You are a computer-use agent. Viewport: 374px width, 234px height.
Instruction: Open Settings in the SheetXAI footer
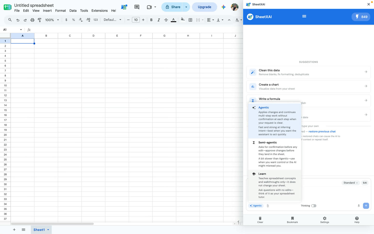pos(324,220)
